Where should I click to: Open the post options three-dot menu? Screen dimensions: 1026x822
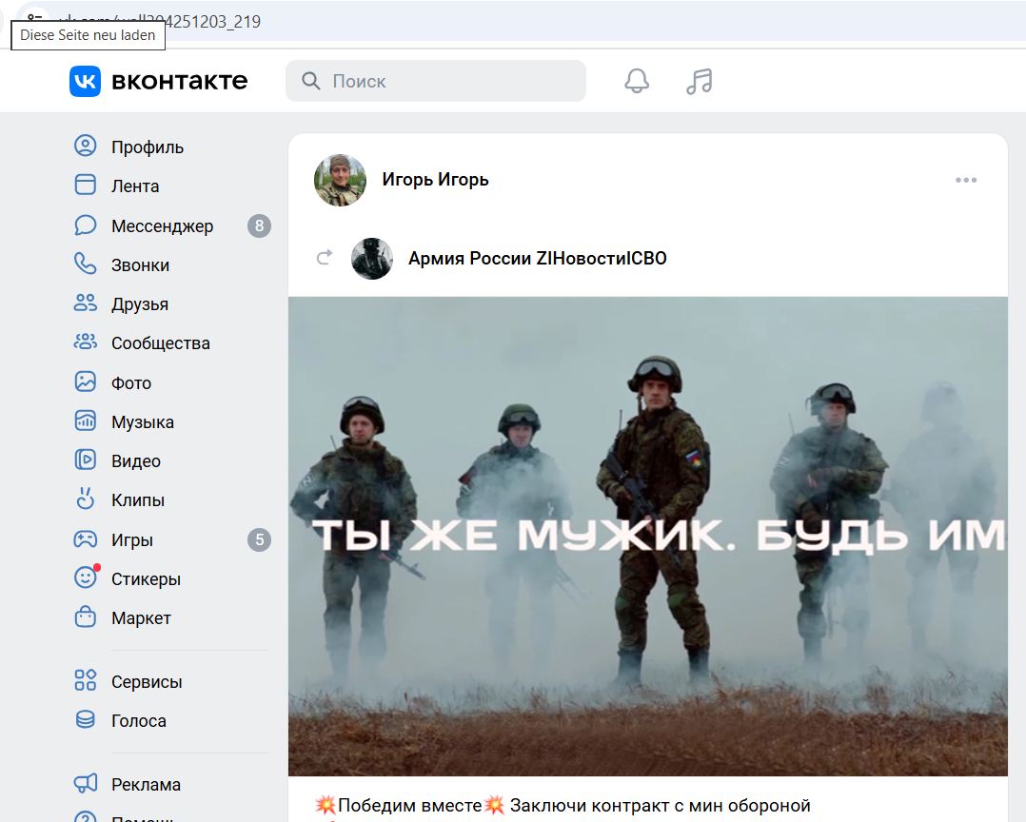tap(966, 180)
